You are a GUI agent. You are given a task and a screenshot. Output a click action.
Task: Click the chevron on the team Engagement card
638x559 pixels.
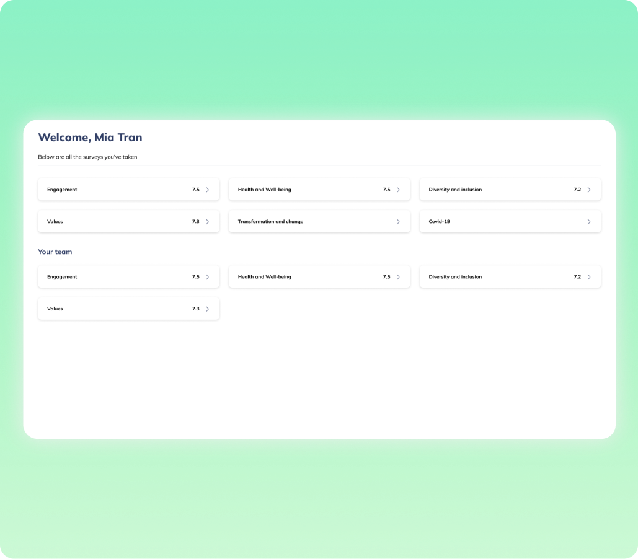pos(207,277)
